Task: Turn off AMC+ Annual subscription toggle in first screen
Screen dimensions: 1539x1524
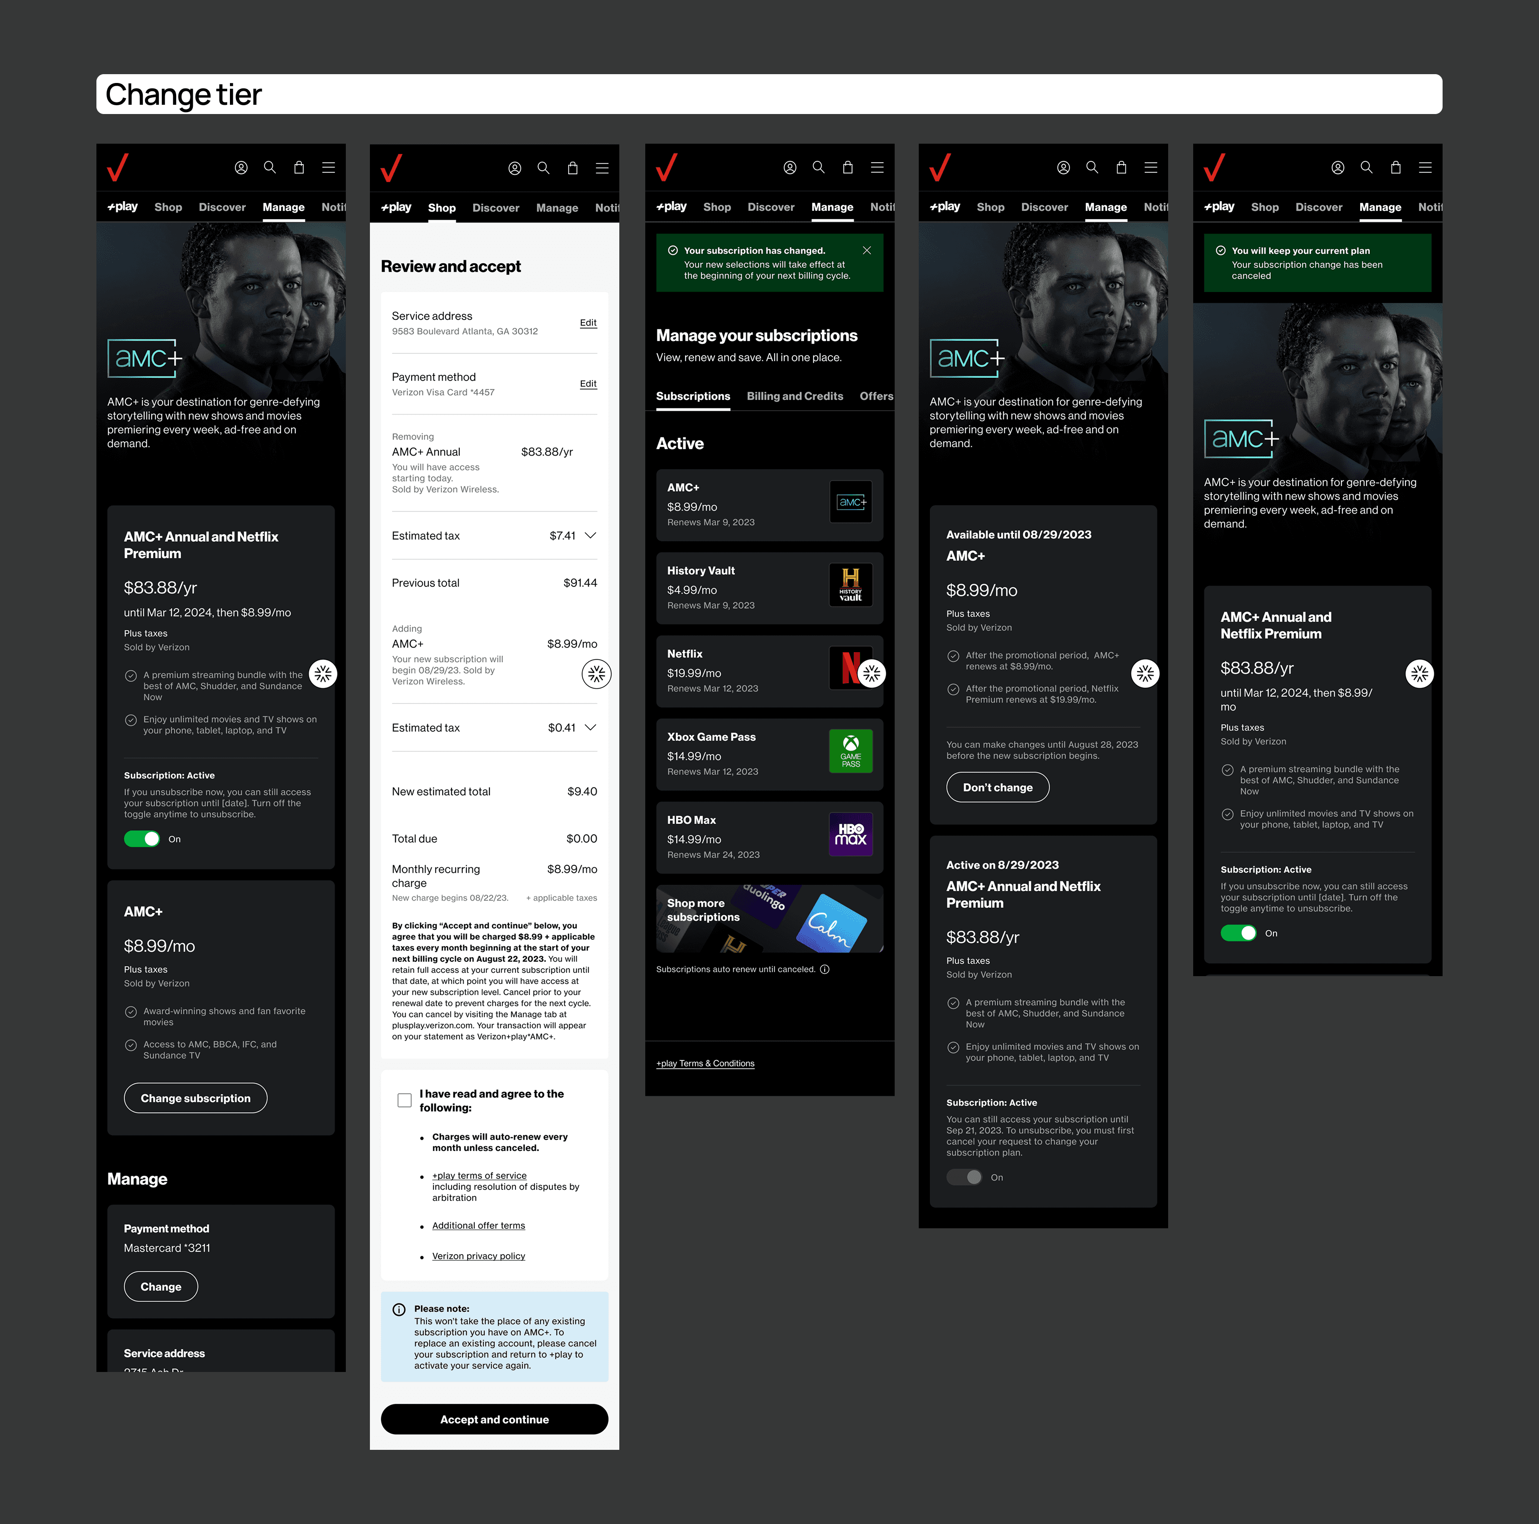Action: click(x=143, y=839)
